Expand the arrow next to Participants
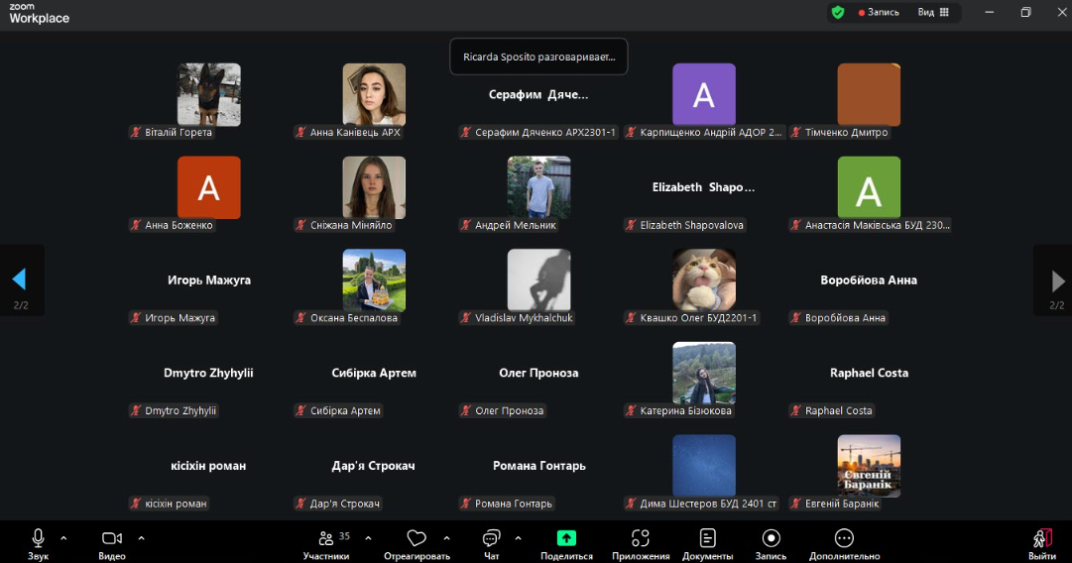Image resolution: width=1072 pixels, height=563 pixels. pyautogui.click(x=368, y=538)
